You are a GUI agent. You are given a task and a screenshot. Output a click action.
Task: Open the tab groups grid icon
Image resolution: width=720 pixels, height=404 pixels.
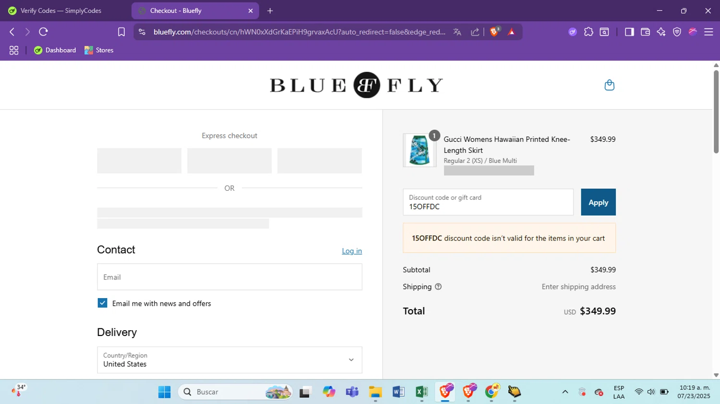click(x=14, y=50)
